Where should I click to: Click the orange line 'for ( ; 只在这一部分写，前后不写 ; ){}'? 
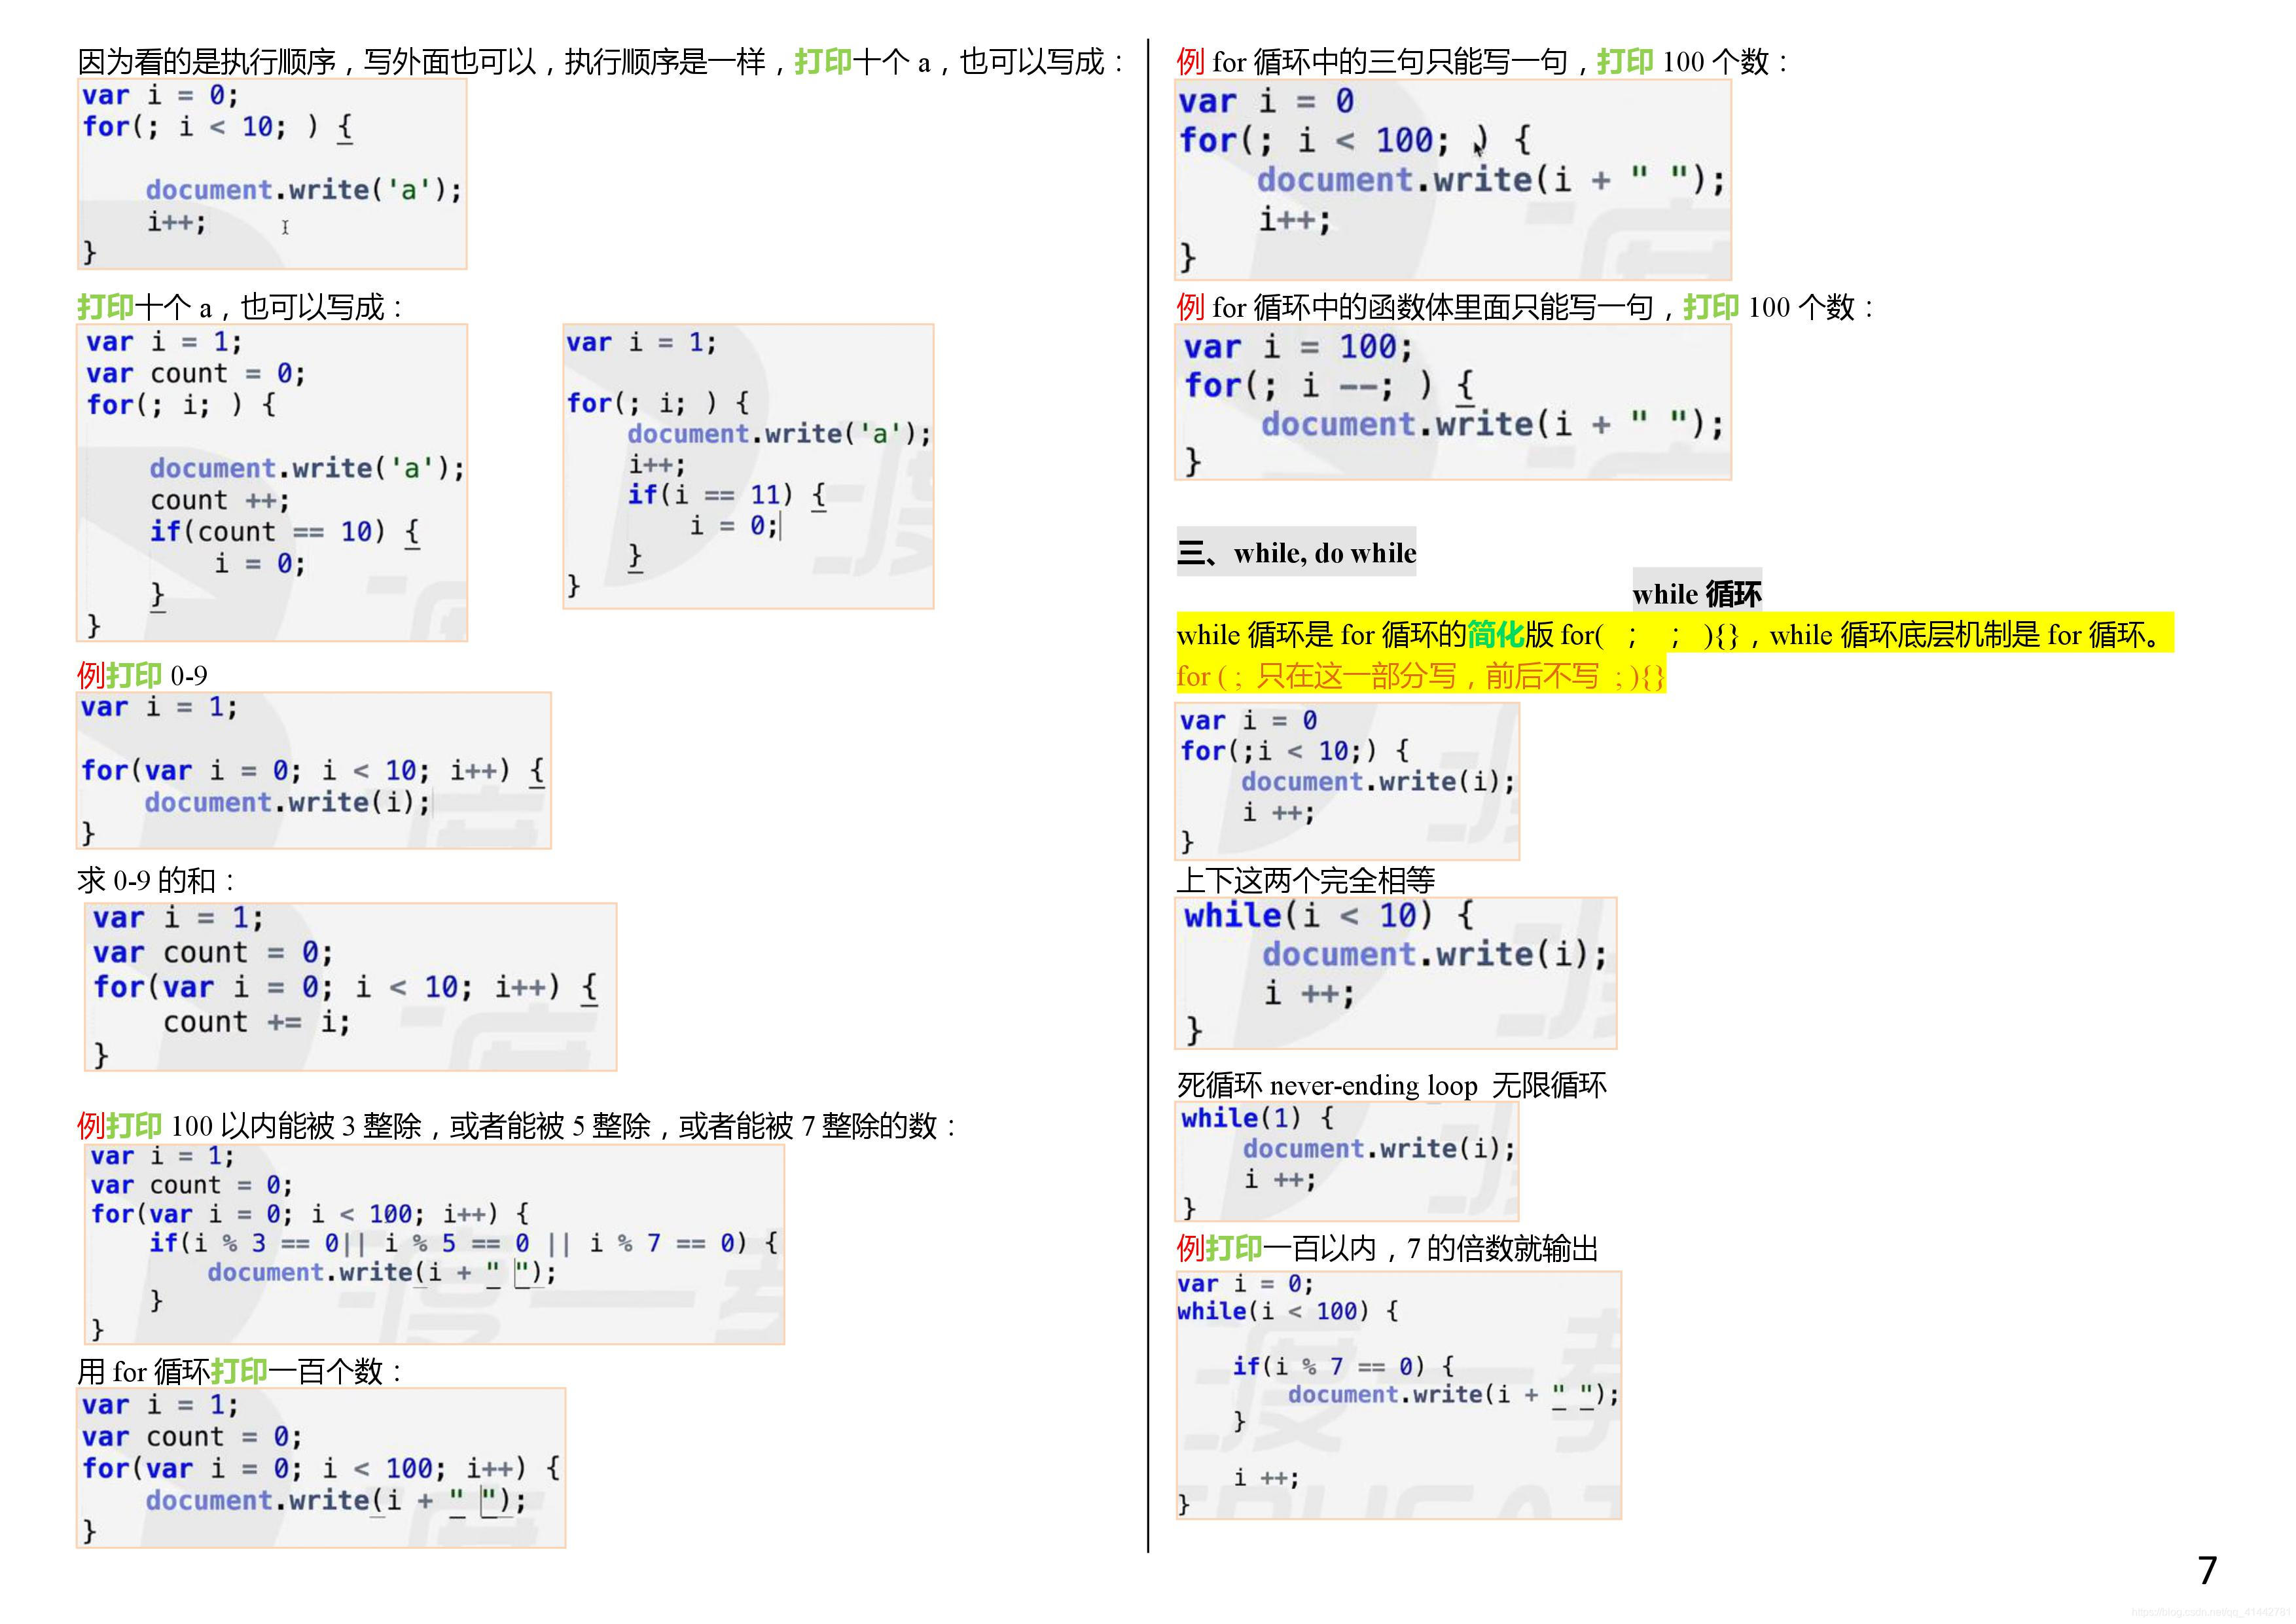[x=1421, y=676]
